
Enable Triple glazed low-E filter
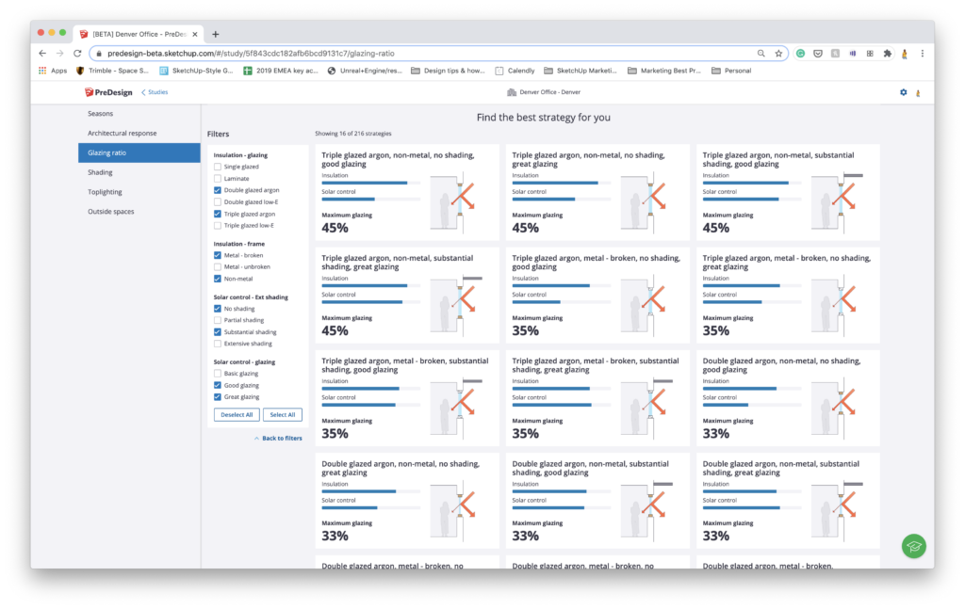pyautogui.click(x=218, y=226)
